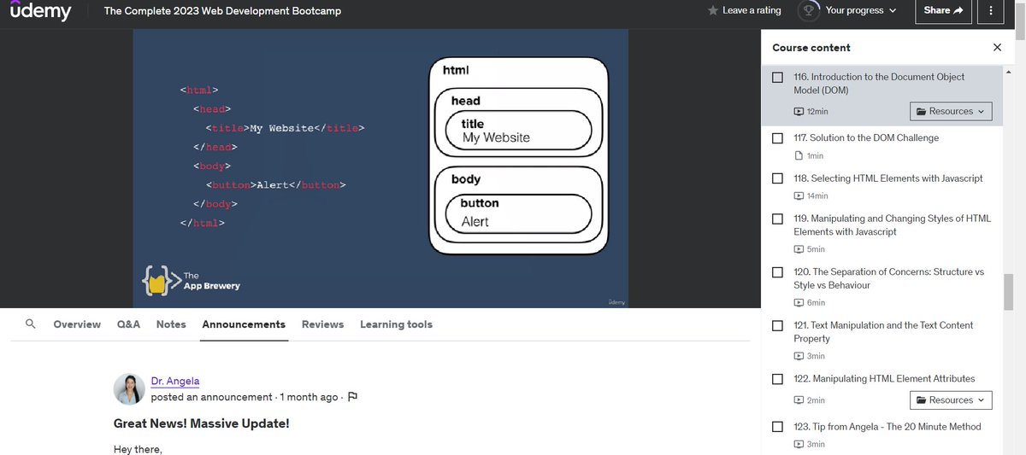
Task: Click the video icon under lecture 120
Action: coord(799,303)
